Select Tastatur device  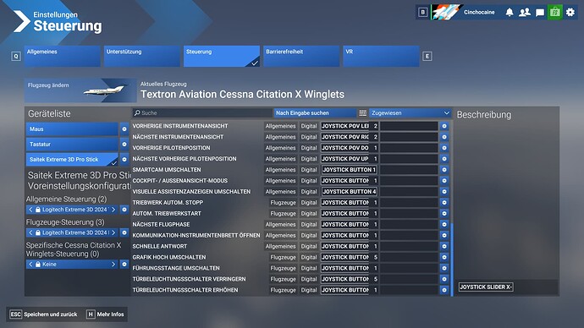72,145
